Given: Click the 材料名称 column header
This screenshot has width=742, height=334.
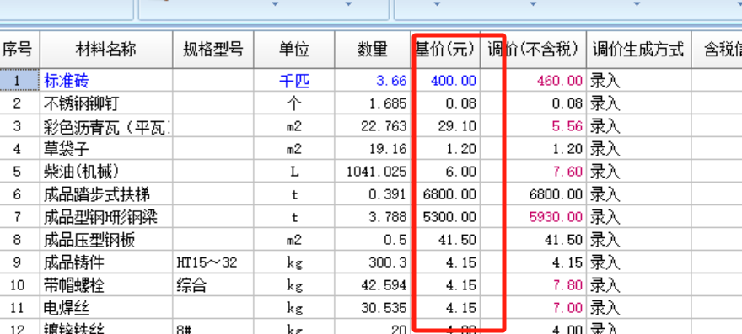Looking at the screenshot, I should [x=106, y=50].
